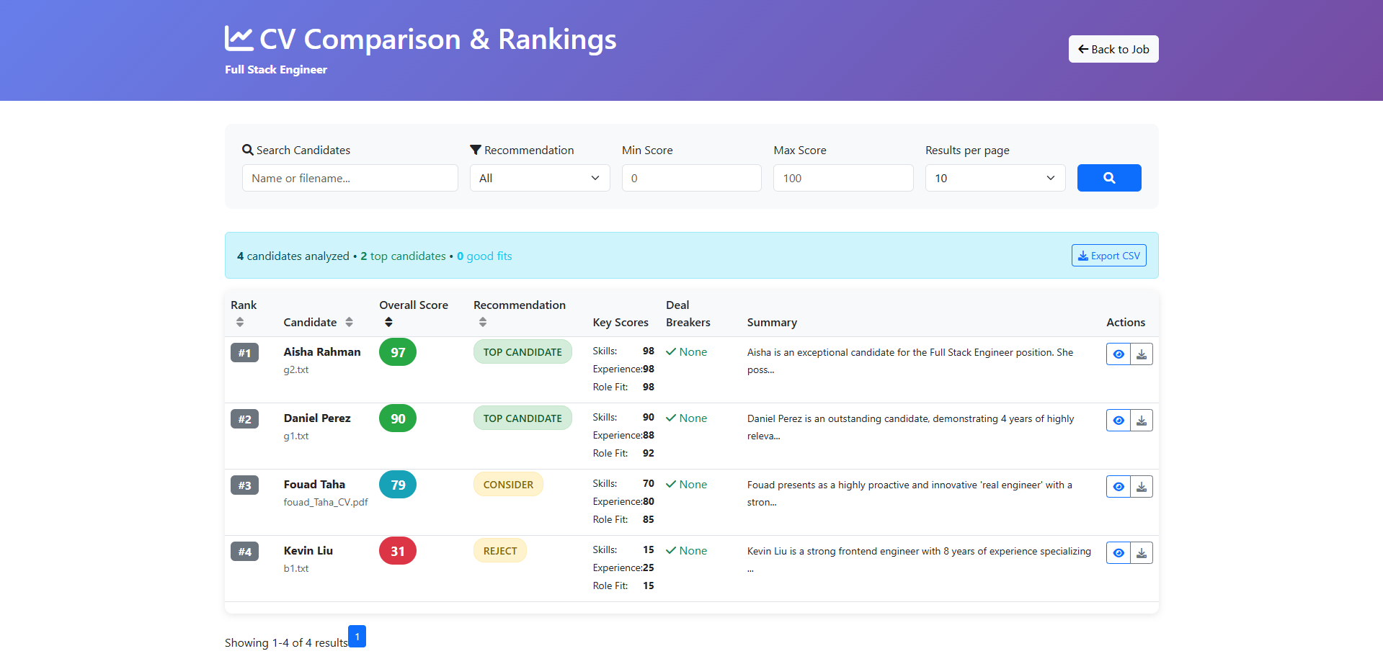Click the chart icon beside the page title

[x=239, y=39]
